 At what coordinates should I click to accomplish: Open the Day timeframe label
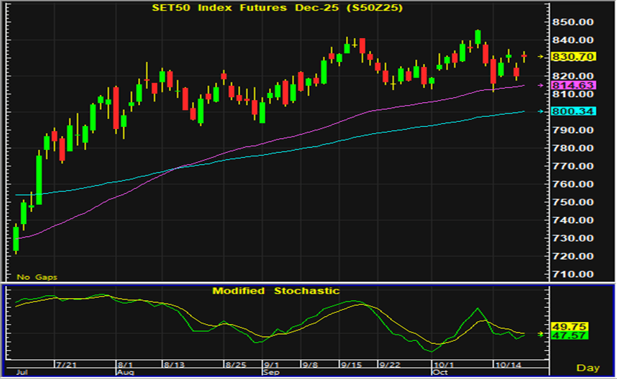[x=588, y=368]
